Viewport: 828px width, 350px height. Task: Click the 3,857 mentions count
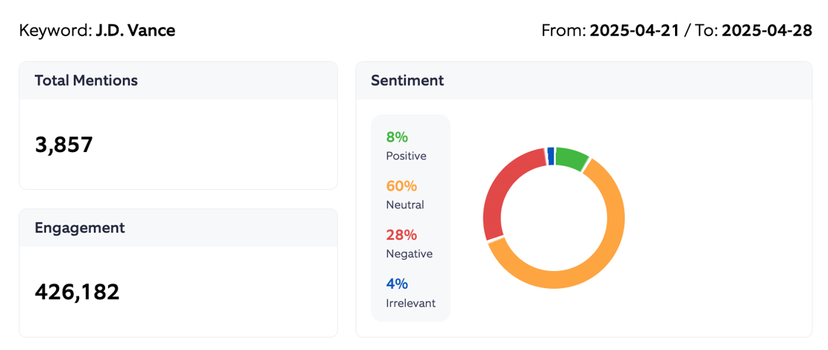[x=64, y=145]
